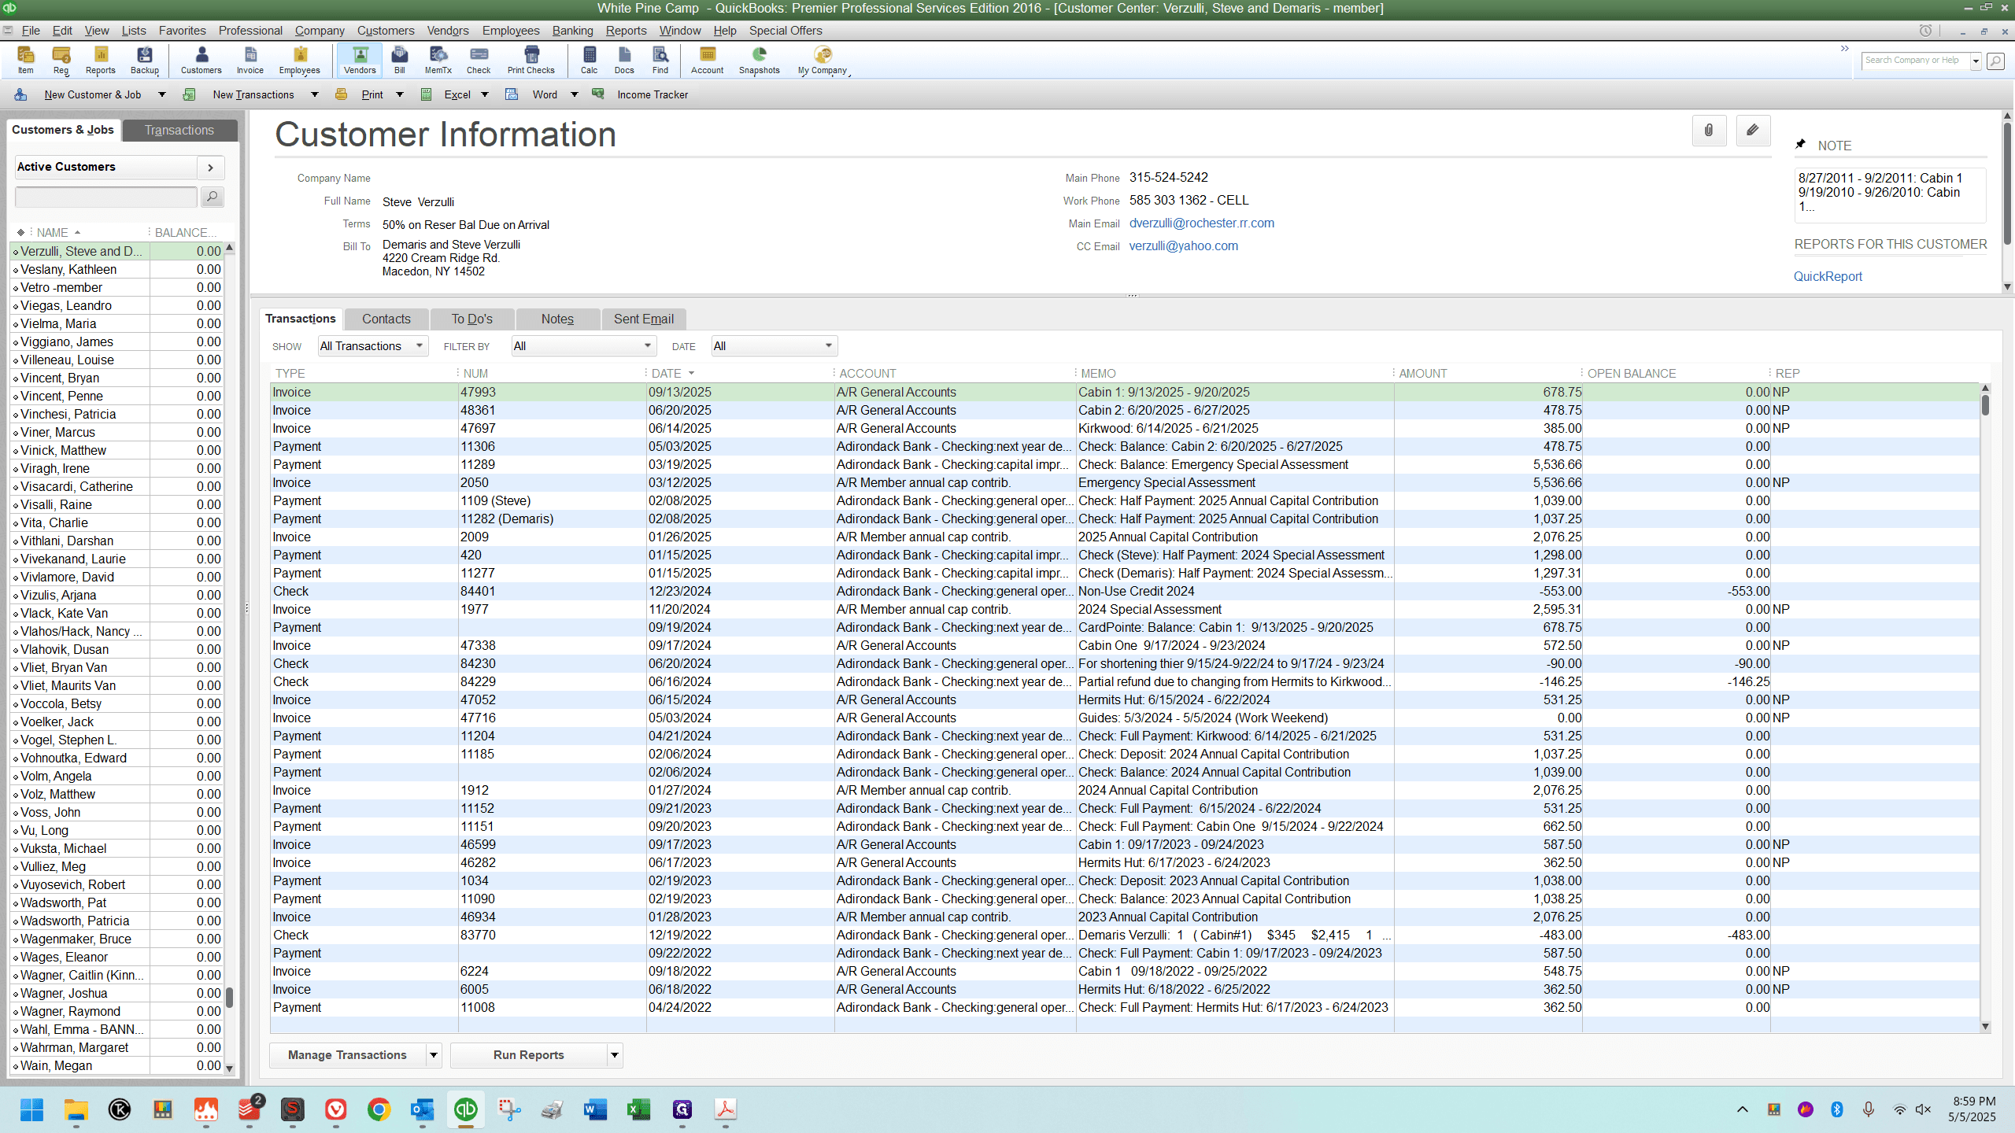Open Employees center toolbar icon

[299, 61]
